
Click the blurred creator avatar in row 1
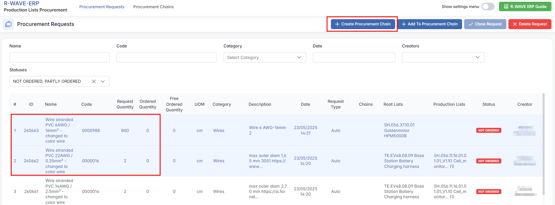tap(524, 131)
